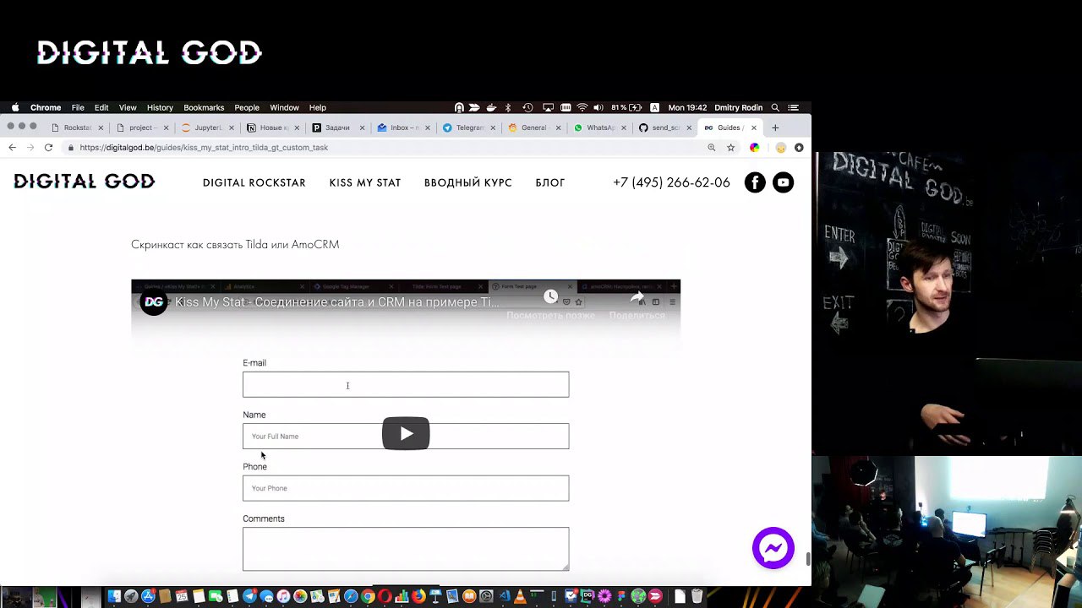Play the embedded YouTube video
The image size is (1082, 608).
click(x=406, y=433)
